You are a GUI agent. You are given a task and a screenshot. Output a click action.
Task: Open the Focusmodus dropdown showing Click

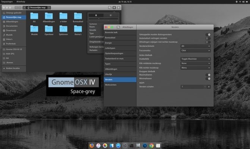pos(196,50)
